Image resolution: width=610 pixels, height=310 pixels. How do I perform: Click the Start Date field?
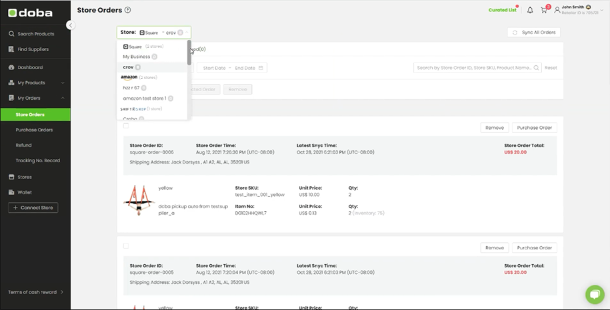pos(215,68)
